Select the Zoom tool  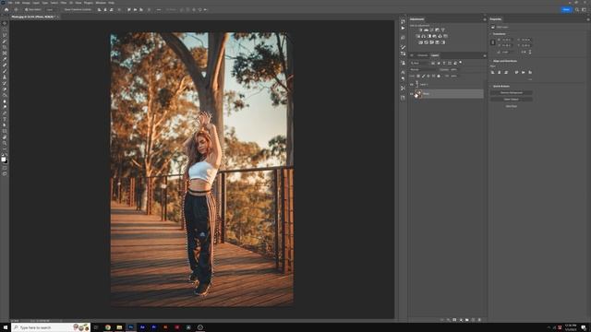5,143
